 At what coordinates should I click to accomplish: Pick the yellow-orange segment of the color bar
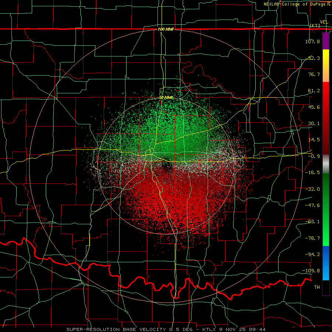click(x=326, y=66)
